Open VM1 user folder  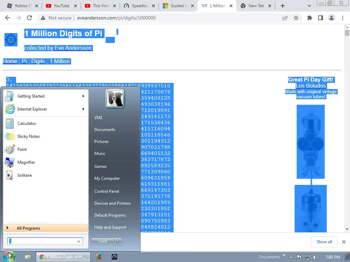click(98, 118)
